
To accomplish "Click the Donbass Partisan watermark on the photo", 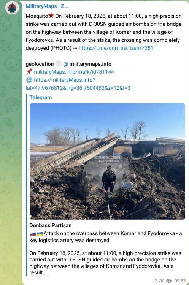I will pos(108,159).
